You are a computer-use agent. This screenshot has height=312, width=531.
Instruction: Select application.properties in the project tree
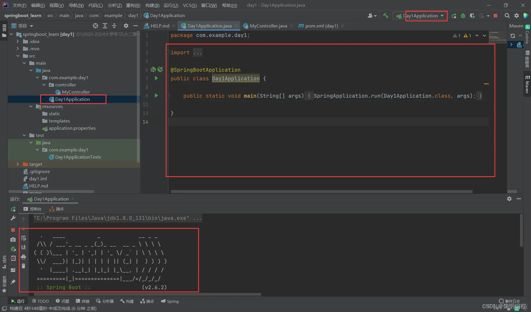pos(72,128)
